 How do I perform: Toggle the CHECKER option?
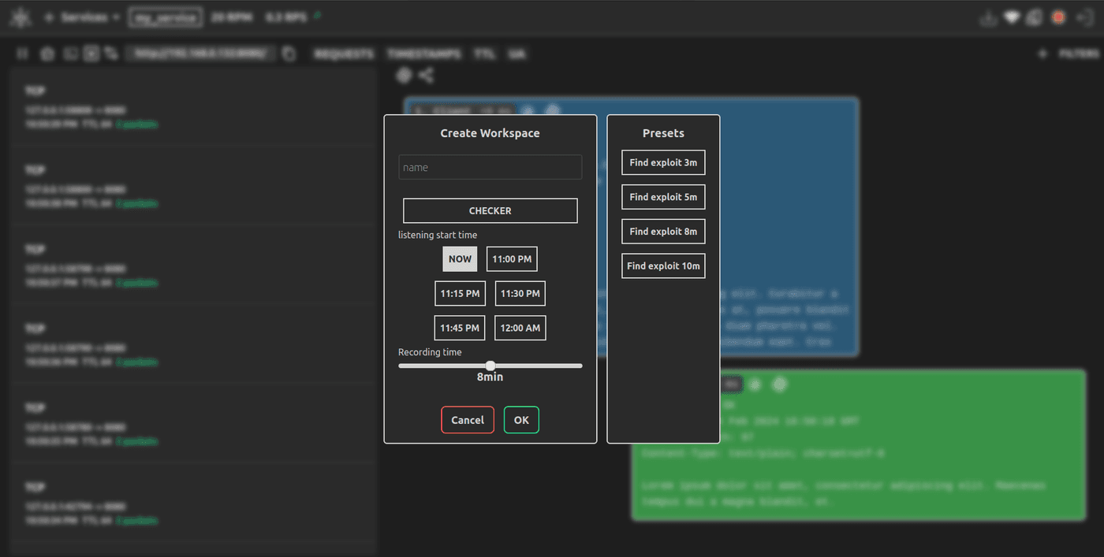point(490,210)
